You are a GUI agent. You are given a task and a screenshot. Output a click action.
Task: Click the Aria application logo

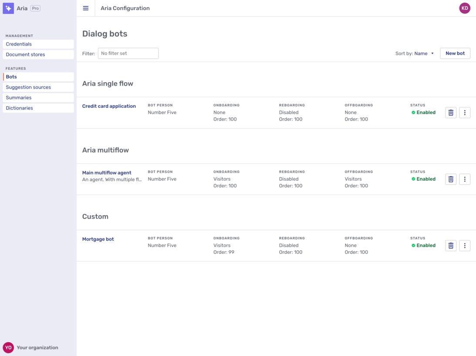pyautogui.click(x=8, y=8)
